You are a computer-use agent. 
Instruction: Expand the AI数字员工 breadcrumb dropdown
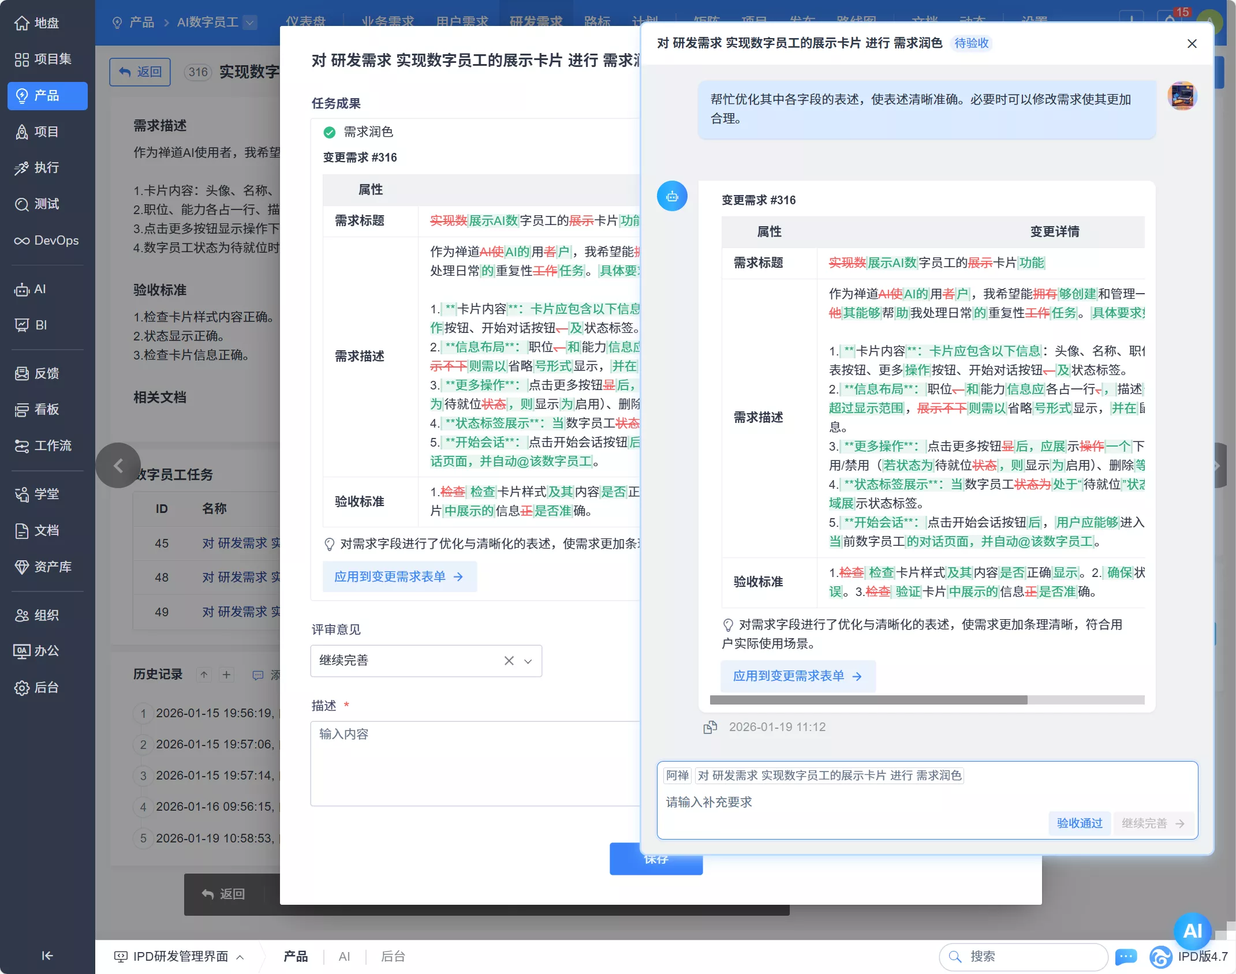click(x=251, y=23)
